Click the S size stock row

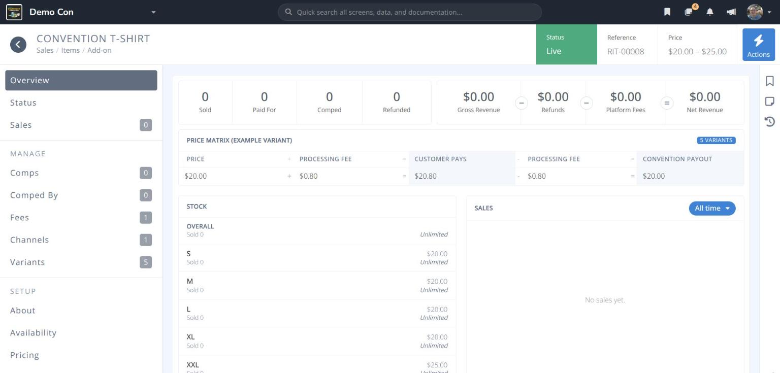317,258
